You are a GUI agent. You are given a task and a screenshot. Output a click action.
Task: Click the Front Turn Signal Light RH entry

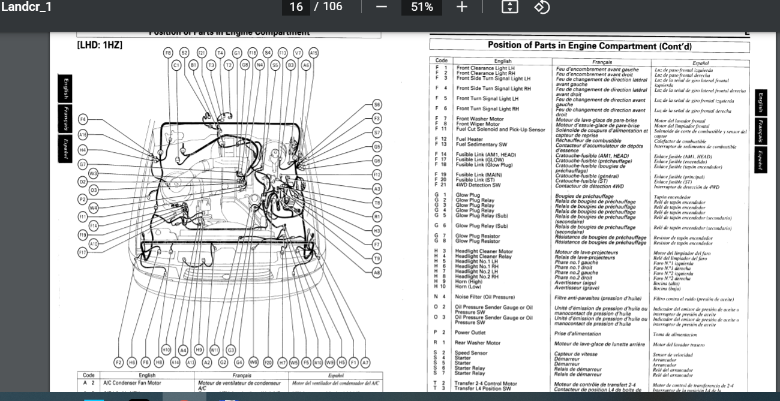click(x=488, y=109)
